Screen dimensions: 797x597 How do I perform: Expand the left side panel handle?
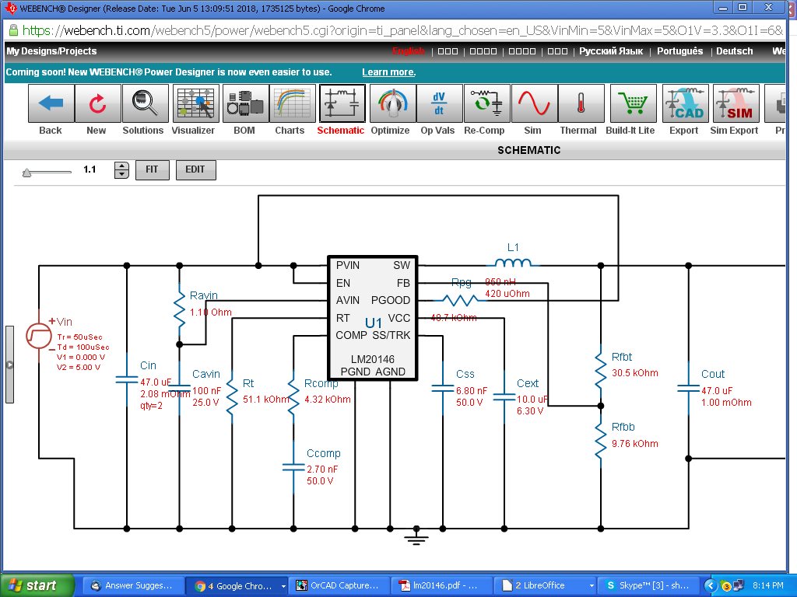(x=9, y=365)
